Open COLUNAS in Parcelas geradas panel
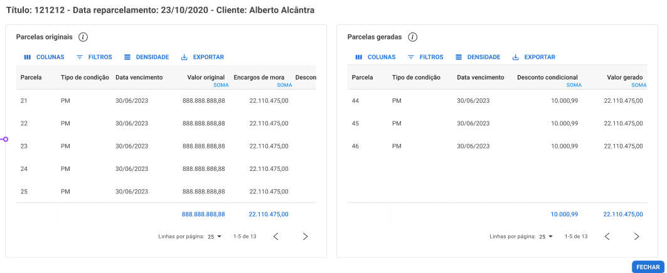This screenshot has width=667, height=273. pyautogui.click(x=375, y=57)
